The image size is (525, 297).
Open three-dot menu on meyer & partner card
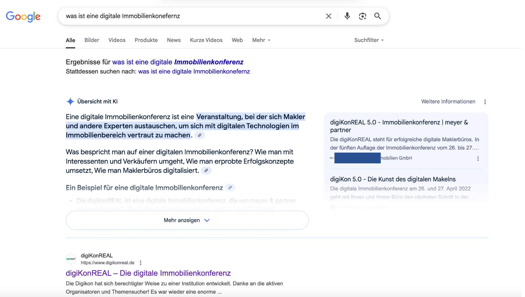(x=478, y=158)
